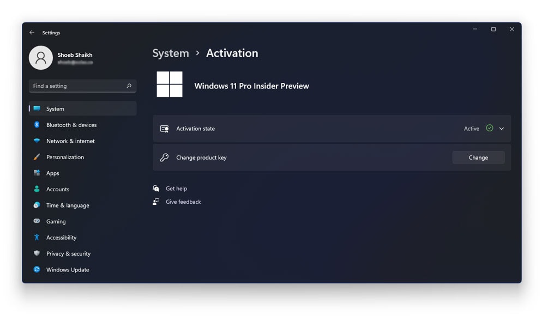Viewport: 542px width, 327px height.
Task: Click the Activation state row label
Action: coord(196,129)
